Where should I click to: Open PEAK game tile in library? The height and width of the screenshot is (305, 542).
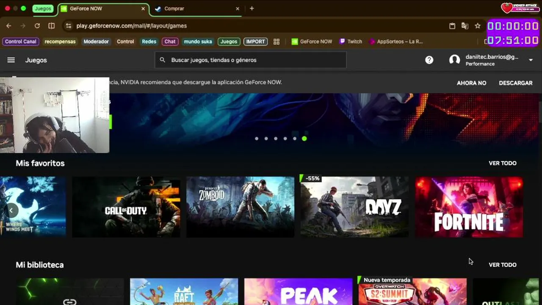[x=298, y=291]
